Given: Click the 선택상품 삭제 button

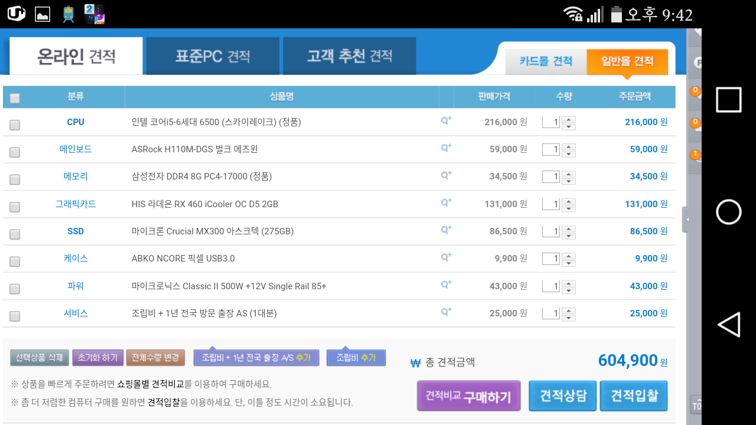Looking at the screenshot, I should point(40,358).
